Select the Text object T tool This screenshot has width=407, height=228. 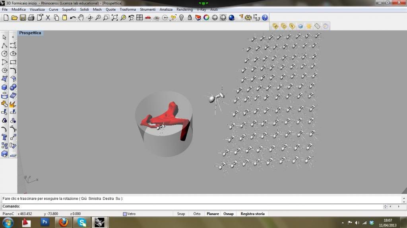pos(4,137)
